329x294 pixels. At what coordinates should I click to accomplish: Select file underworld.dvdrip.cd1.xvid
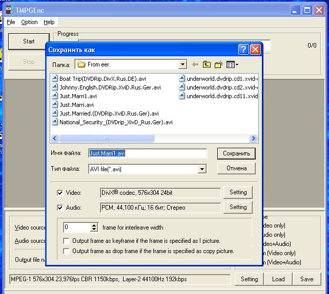222,79
